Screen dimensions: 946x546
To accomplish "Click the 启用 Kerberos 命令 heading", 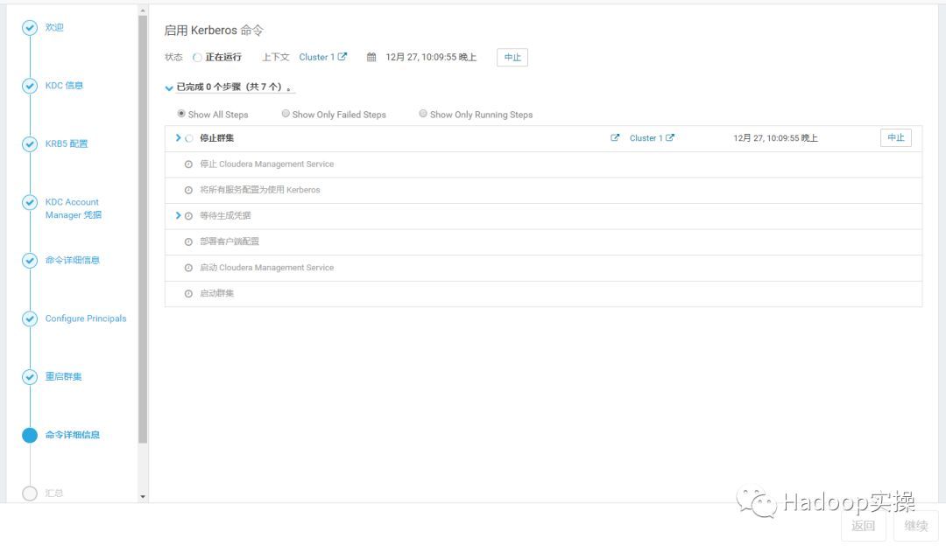I will [x=214, y=30].
